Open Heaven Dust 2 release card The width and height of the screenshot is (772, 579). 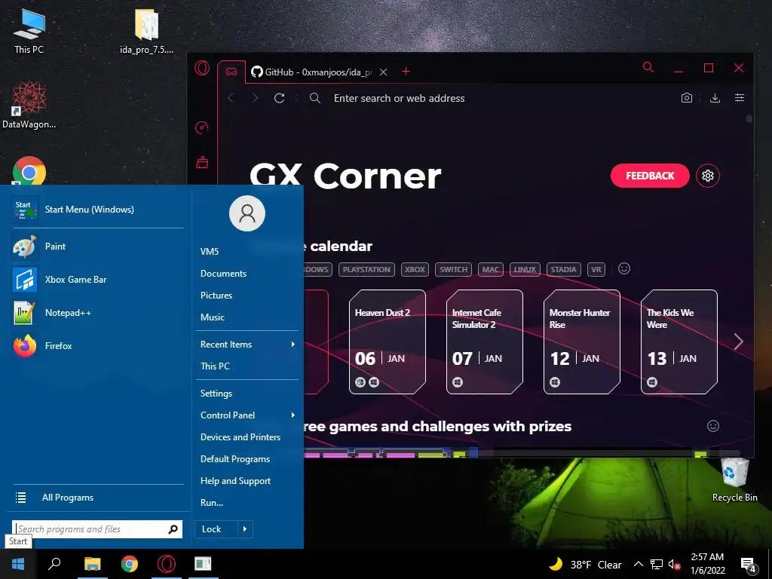(x=388, y=342)
